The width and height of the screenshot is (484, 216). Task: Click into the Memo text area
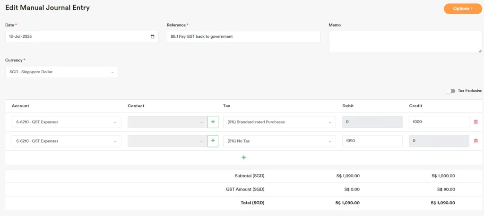pos(405,42)
